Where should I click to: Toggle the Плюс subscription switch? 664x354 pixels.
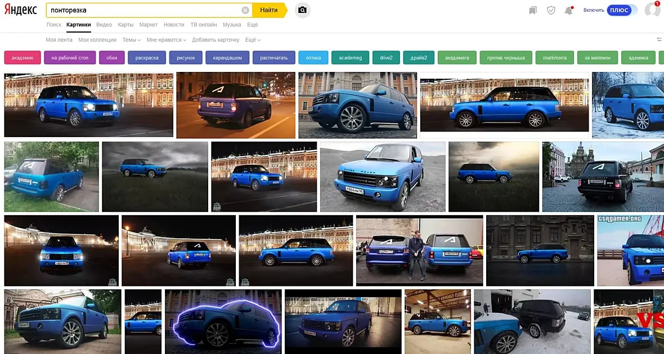point(622,10)
